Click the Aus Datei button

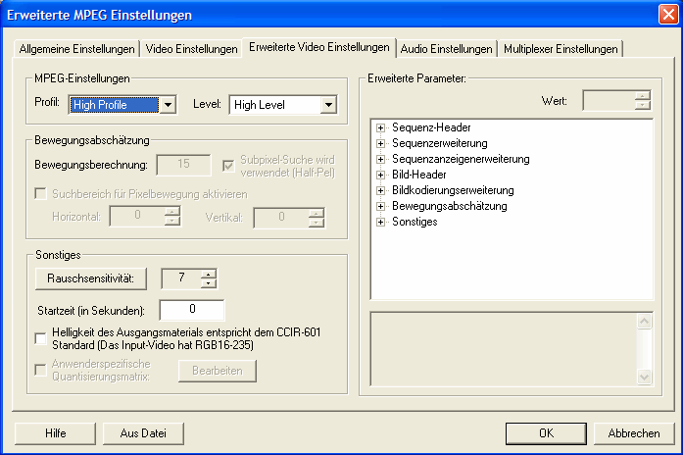pos(136,432)
